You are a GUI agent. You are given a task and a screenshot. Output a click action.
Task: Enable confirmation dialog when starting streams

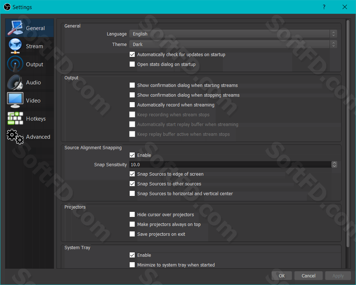tap(132, 85)
